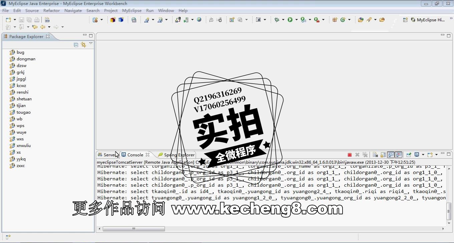454x243 pixels.
Task: Click the New Java Package icon
Action: [x=335, y=20]
